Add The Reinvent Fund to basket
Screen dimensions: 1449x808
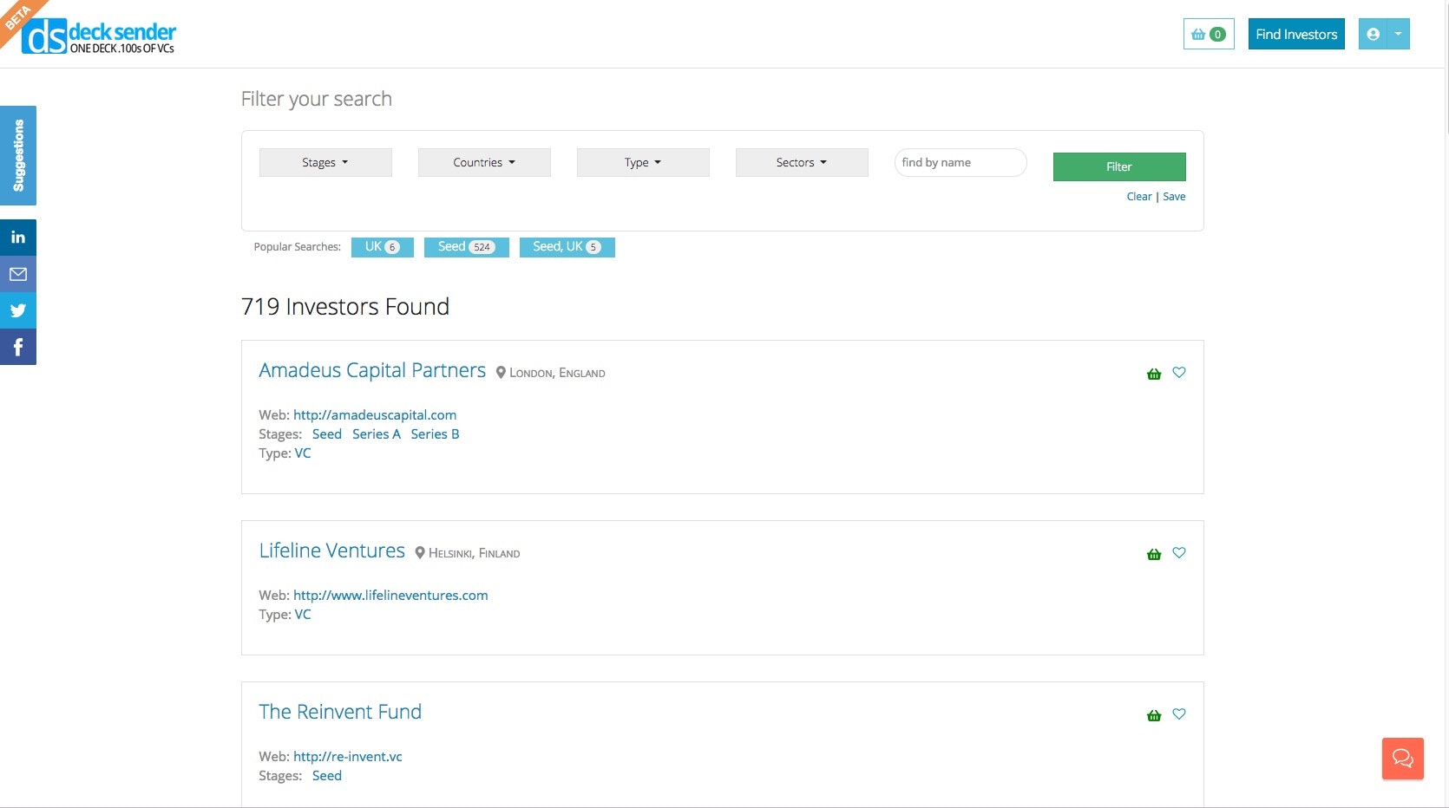point(1154,715)
